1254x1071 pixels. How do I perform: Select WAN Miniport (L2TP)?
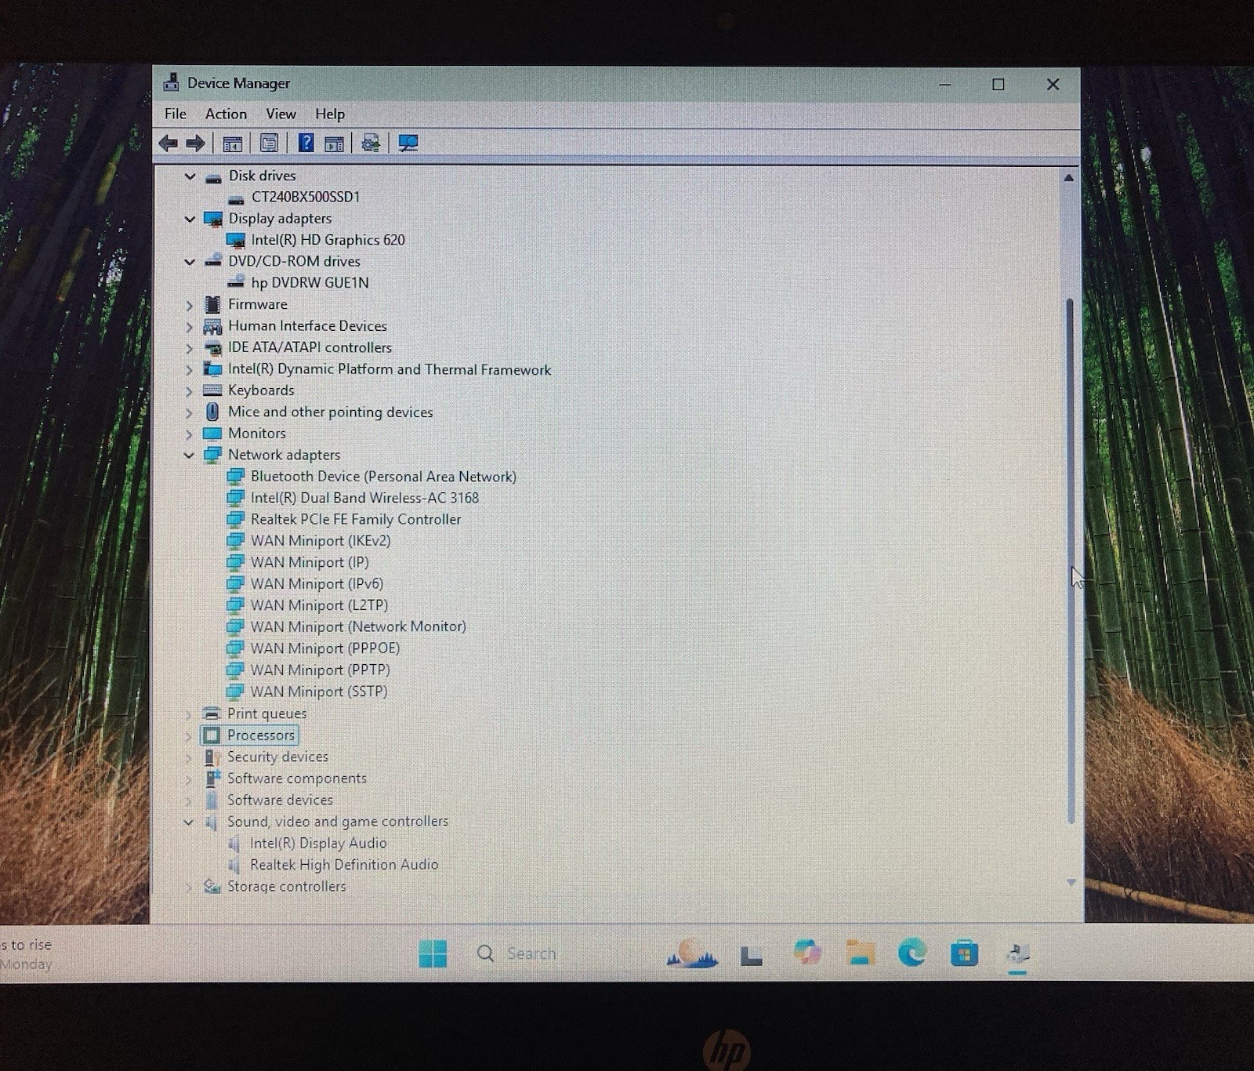pos(319,605)
